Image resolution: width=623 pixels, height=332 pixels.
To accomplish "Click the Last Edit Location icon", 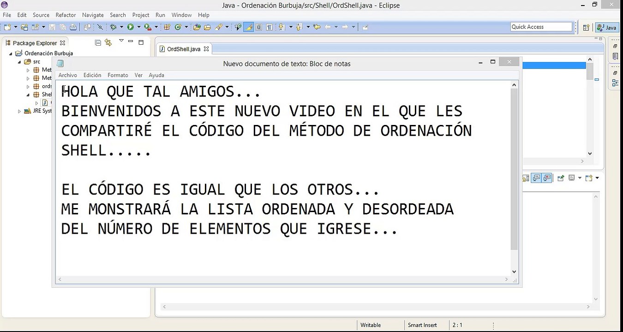I will coord(317,27).
